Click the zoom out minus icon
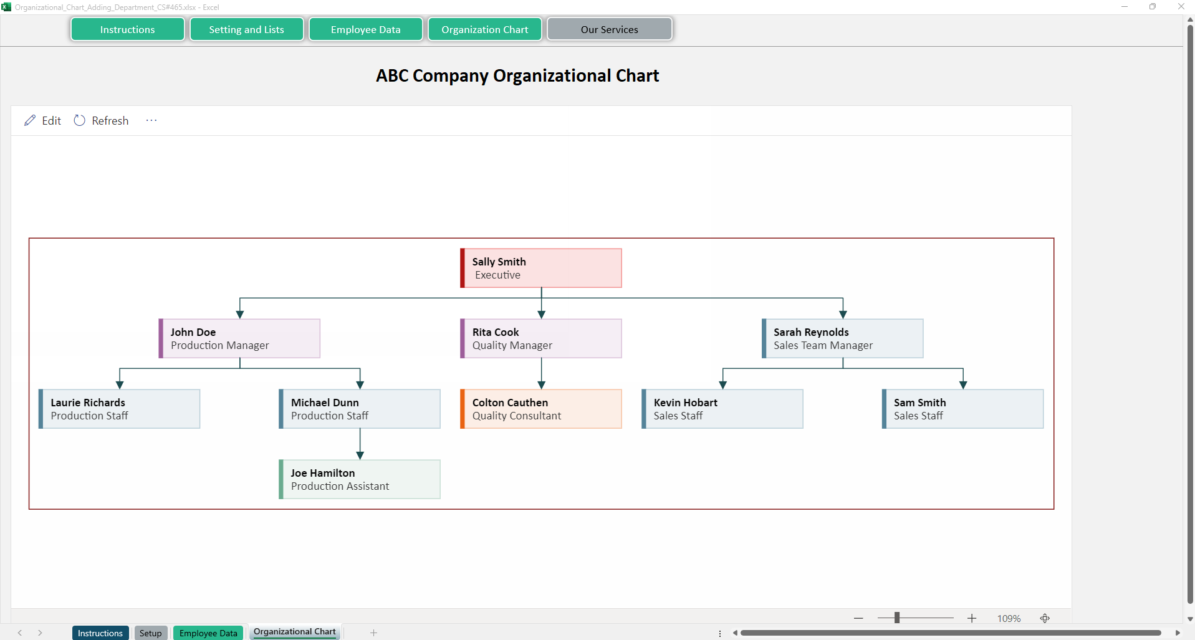The image size is (1195, 640). (858, 618)
